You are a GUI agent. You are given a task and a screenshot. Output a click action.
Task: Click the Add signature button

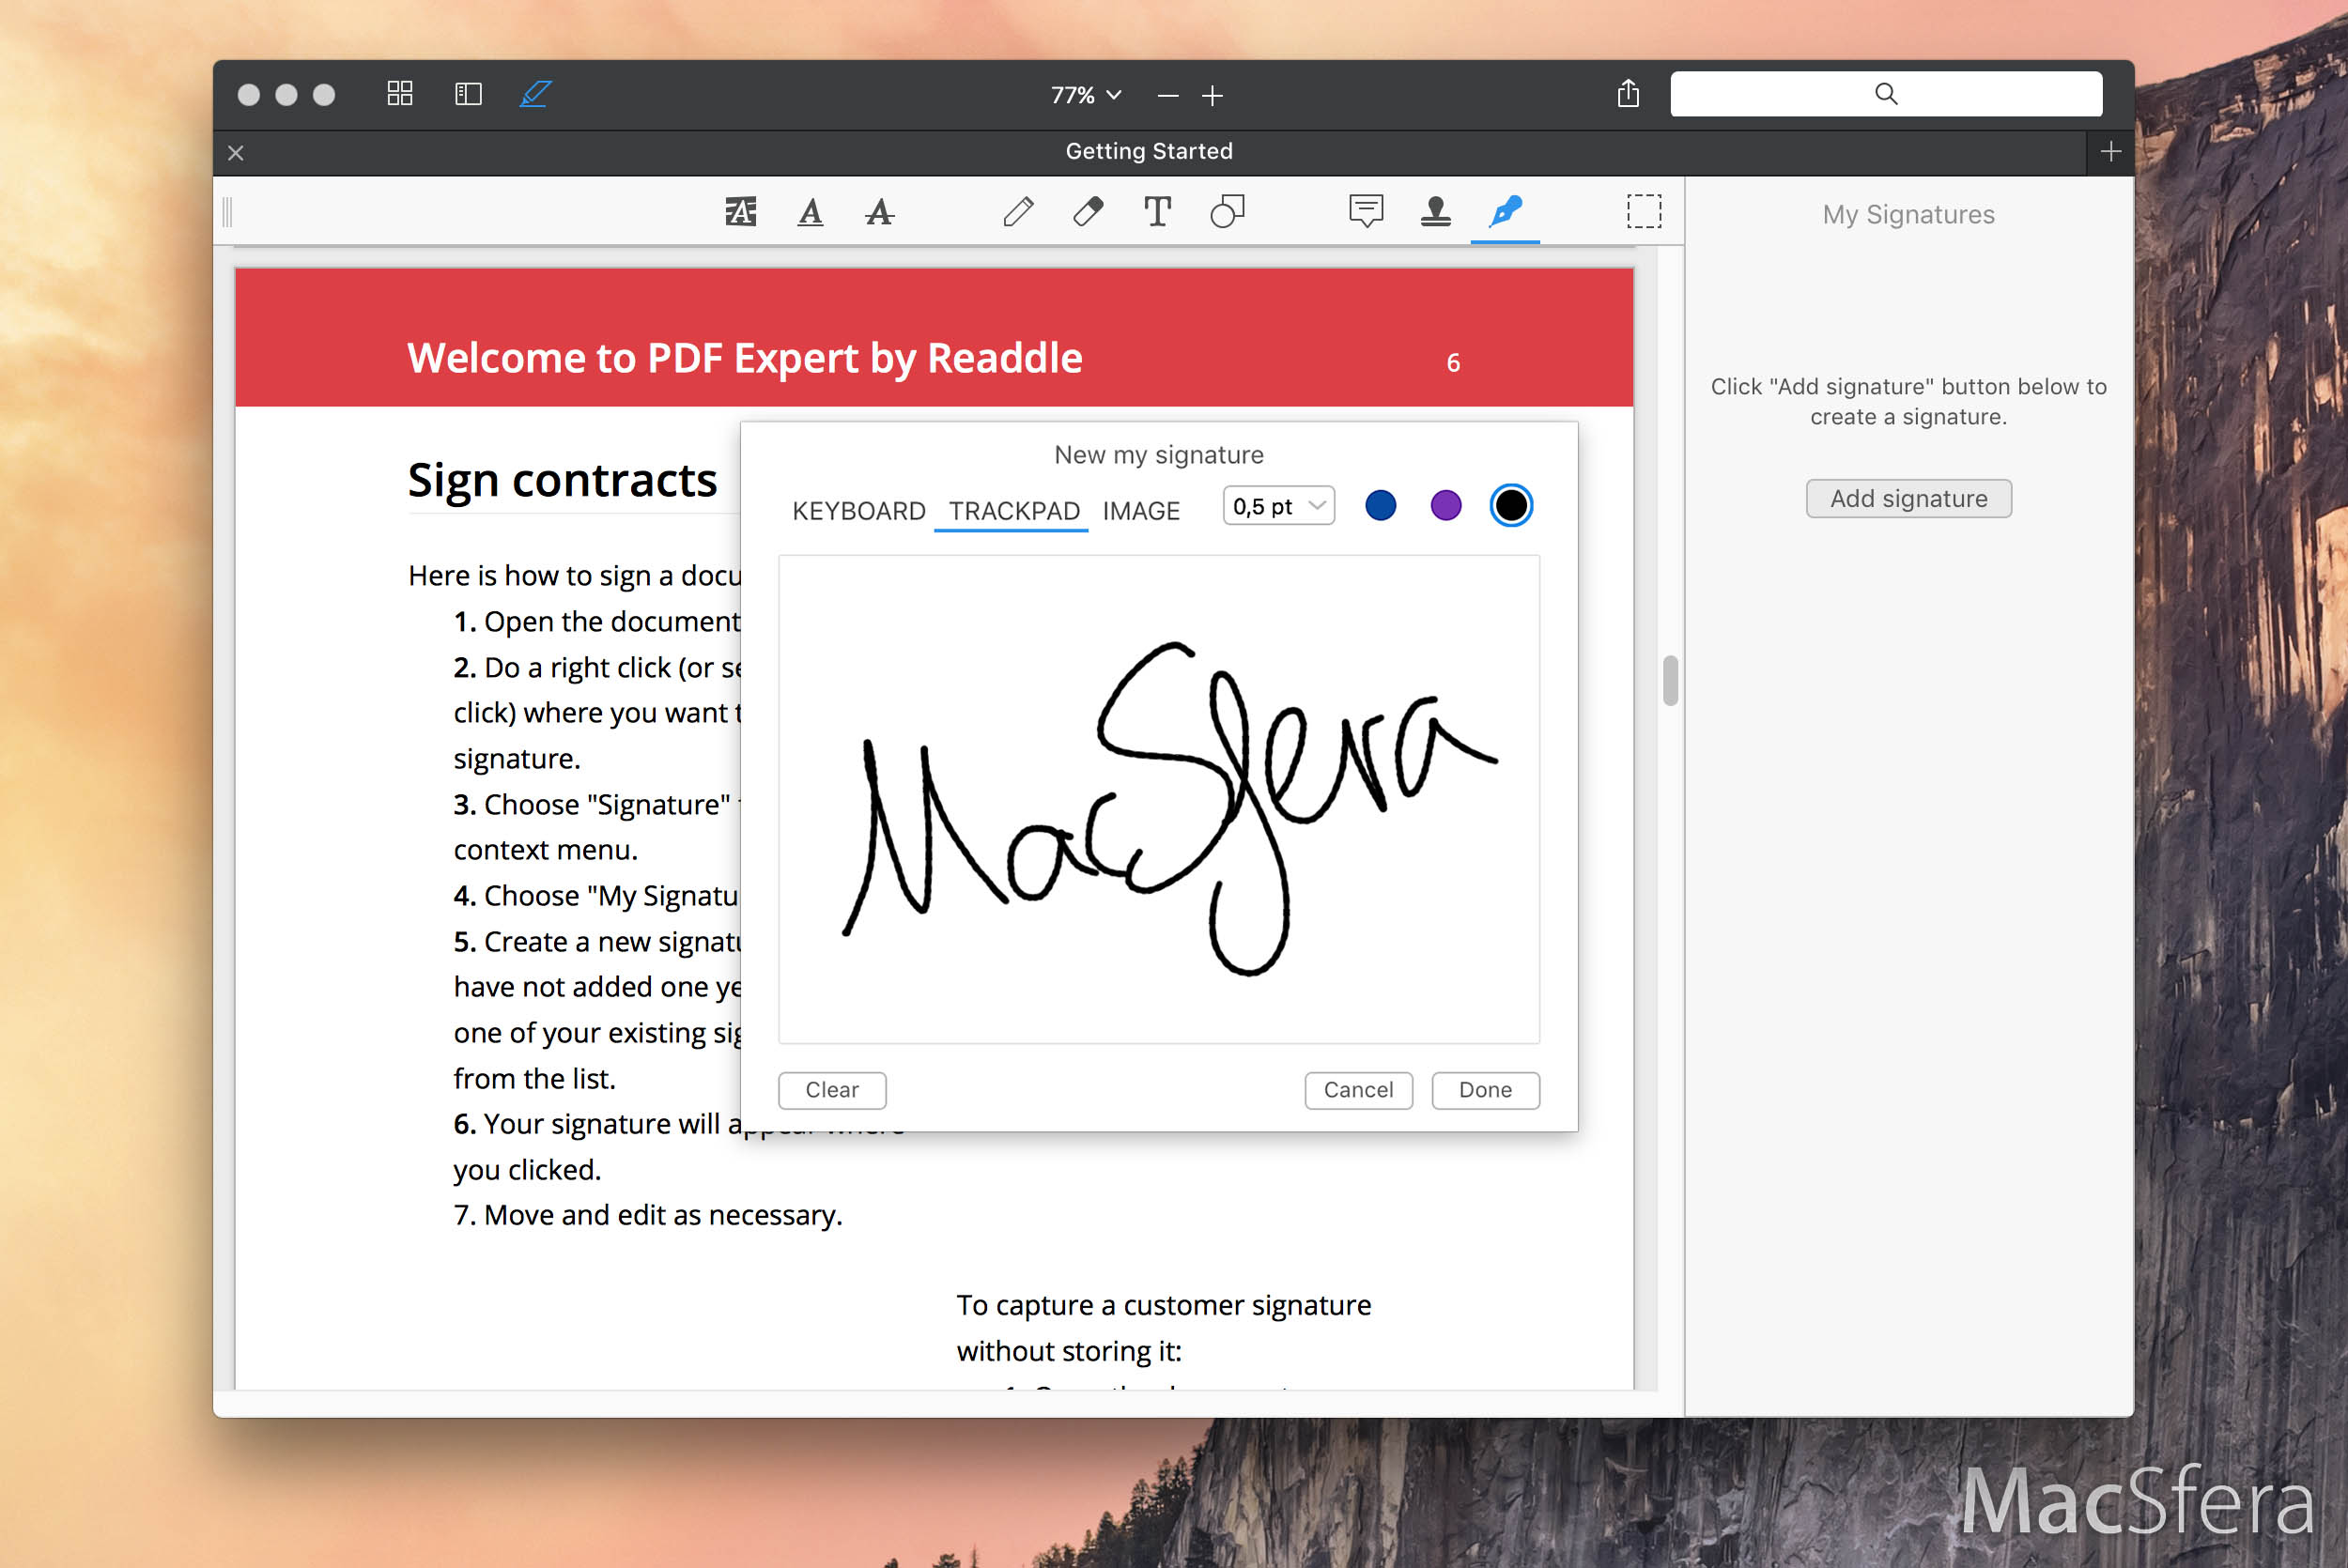pyautogui.click(x=1908, y=498)
